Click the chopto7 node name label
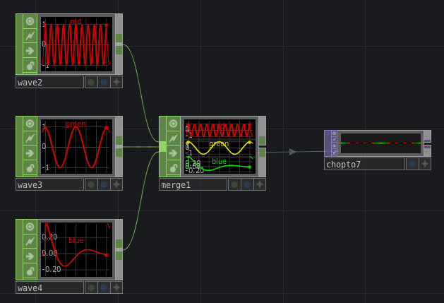The width and height of the screenshot is (444, 303). click(x=364, y=164)
